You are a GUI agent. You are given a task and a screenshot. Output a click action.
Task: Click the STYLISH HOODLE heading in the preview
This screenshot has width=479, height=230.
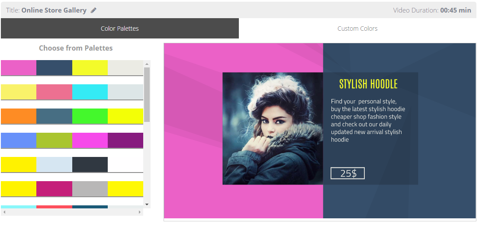pyautogui.click(x=368, y=84)
